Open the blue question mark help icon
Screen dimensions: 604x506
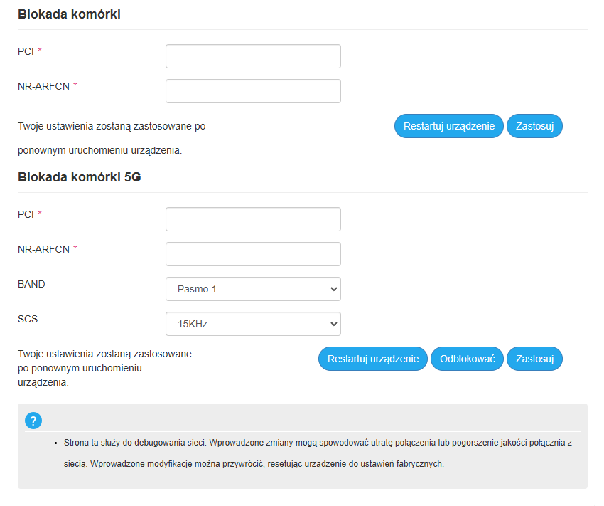click(x=33, y=421)
